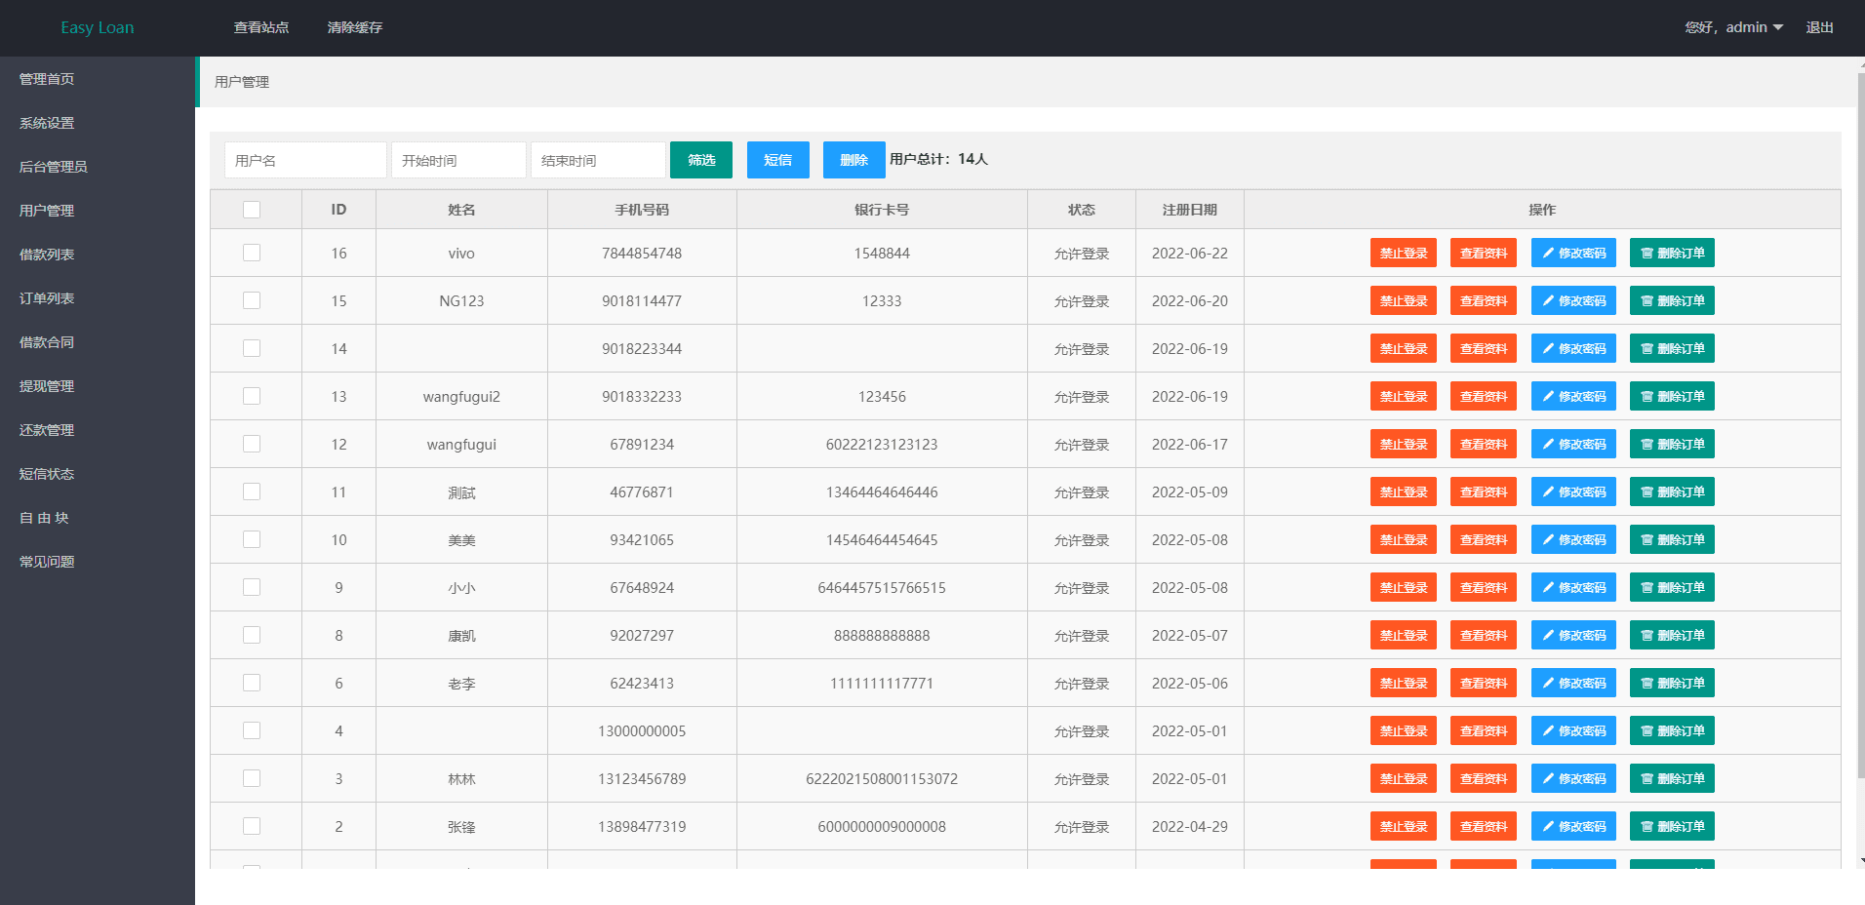Click pencil icon for user NG123
The image size is (1865, 905).
[1548, 301]
